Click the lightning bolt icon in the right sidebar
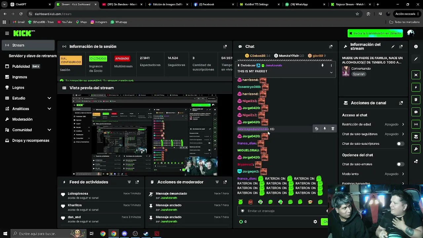This screenshot has height=238, width=423. (416, 87)
